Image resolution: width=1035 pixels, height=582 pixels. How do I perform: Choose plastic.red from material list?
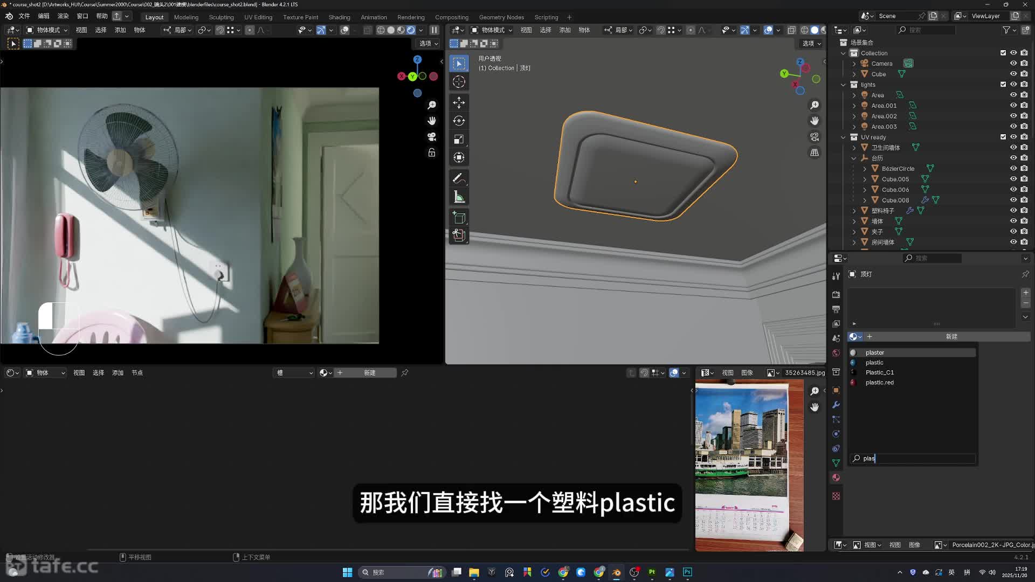tap(879, 383)
